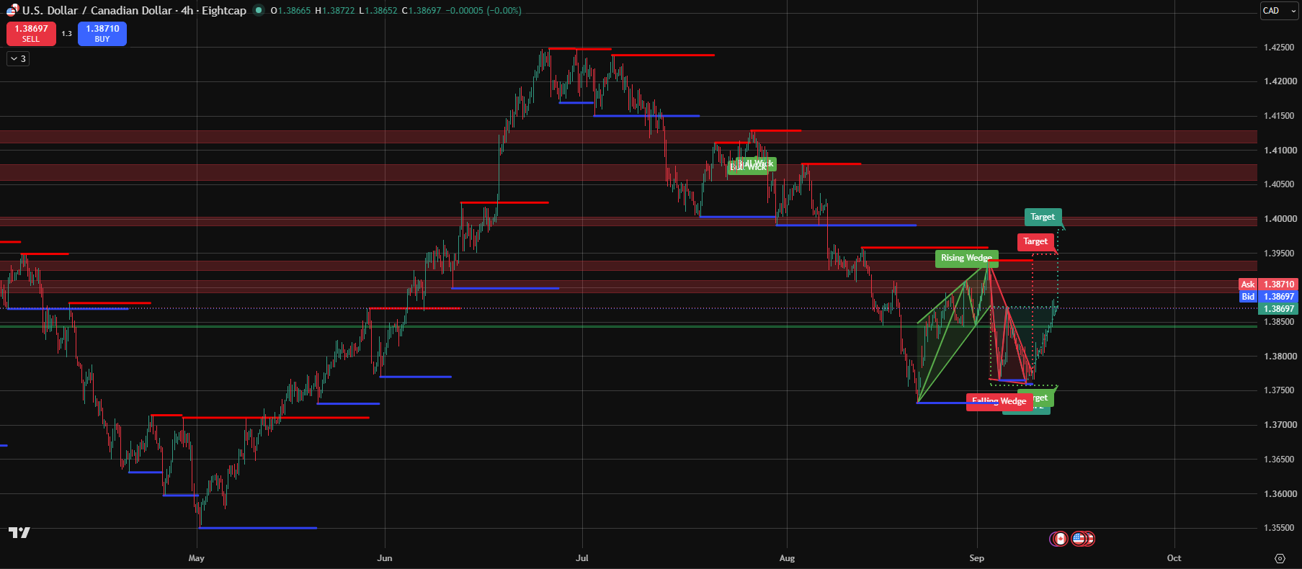Image resolution: width=1302 pixels, height=569 pixels.
Task: Click the 1.42500 price scale label
Action: click(1279, 48)
